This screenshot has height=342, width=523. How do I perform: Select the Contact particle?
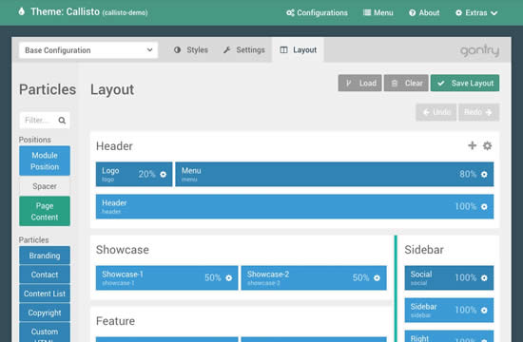pyautogui.click(x=45, y=275)
